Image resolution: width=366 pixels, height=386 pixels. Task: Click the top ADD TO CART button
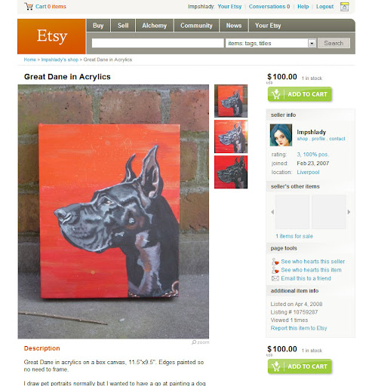tap(300, 94)
